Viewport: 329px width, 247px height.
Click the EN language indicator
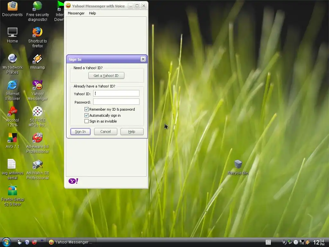point(268,242)
